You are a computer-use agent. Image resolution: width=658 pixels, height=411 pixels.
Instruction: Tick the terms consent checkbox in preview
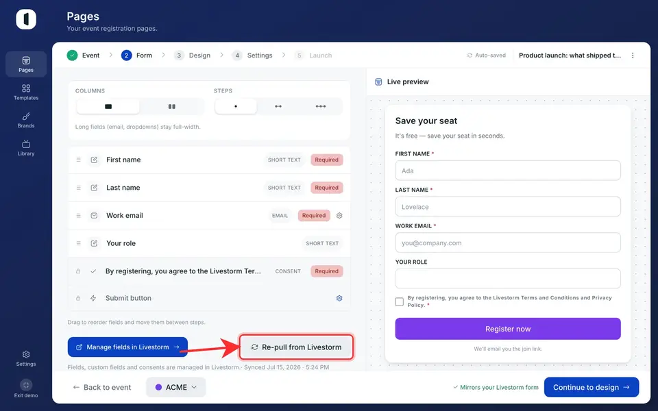(400, 301)
